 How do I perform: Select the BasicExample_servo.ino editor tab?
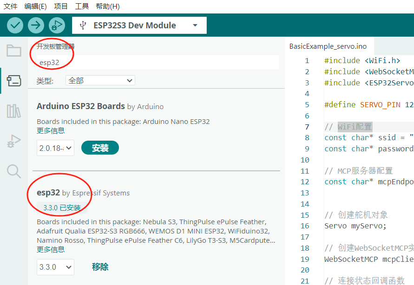click(x=328, y=46)
